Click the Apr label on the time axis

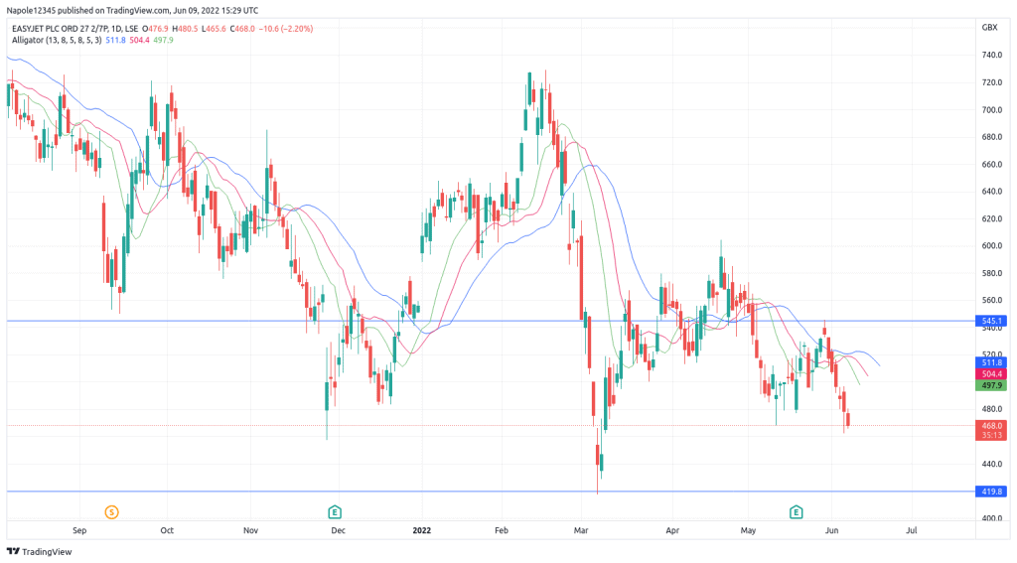(x=672, y=530)
